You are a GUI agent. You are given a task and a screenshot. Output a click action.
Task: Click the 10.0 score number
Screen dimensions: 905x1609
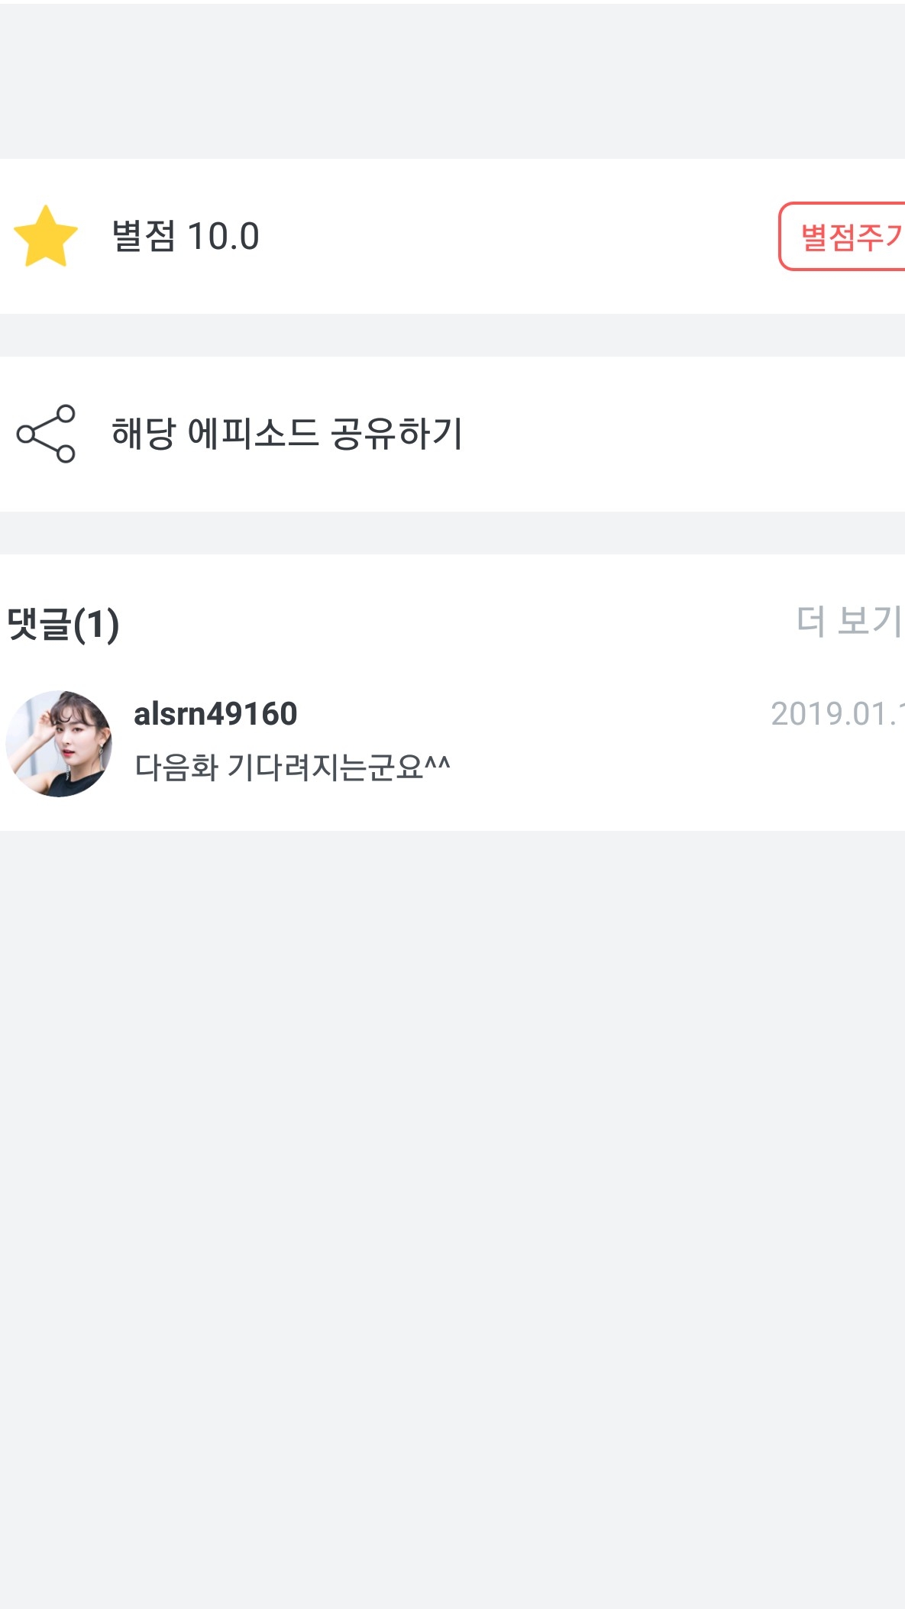(223, 236)
